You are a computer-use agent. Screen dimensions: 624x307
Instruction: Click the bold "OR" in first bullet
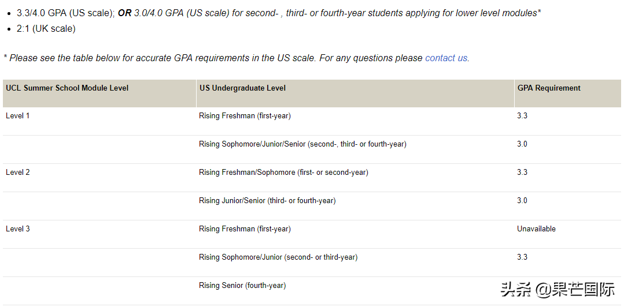(x=124, y=13)
